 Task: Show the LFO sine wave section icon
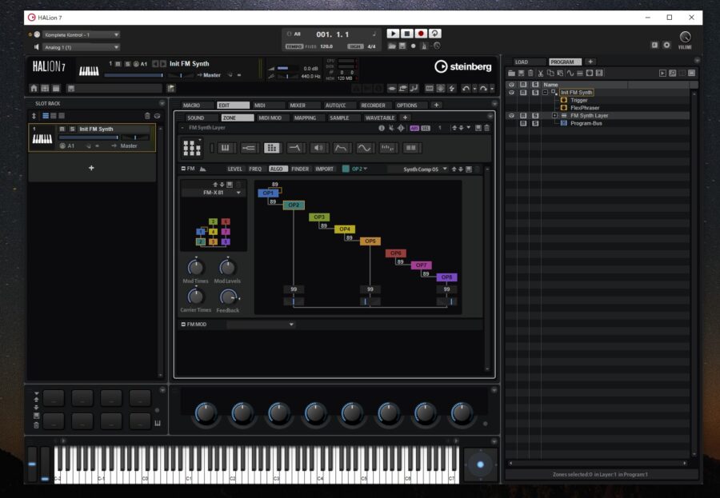[364, 148]
